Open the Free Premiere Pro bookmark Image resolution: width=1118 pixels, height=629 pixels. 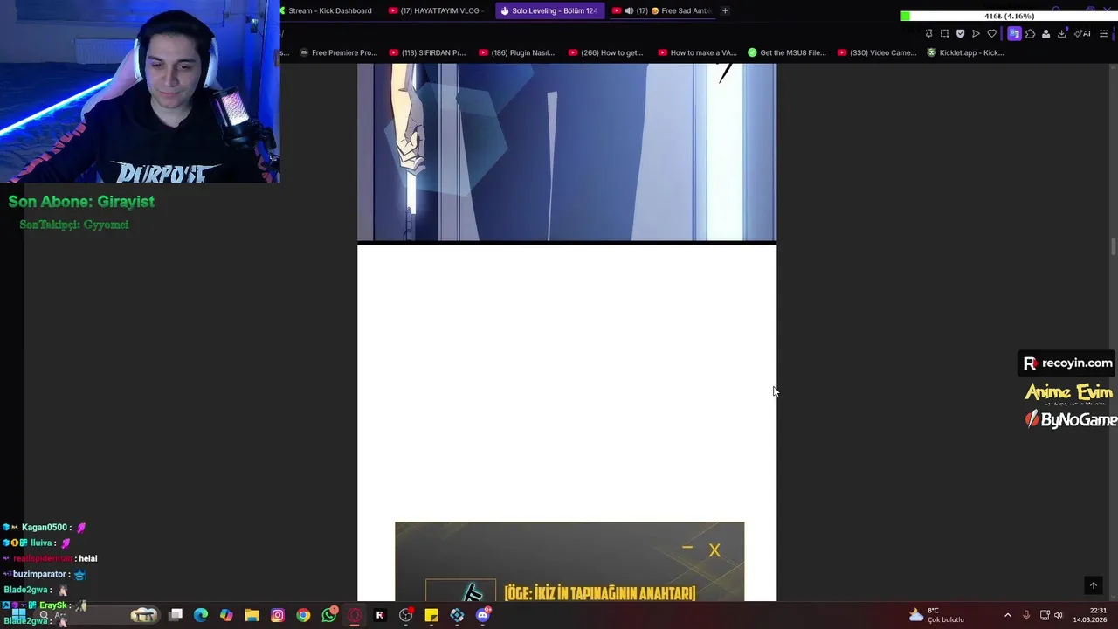coord(338,52)
